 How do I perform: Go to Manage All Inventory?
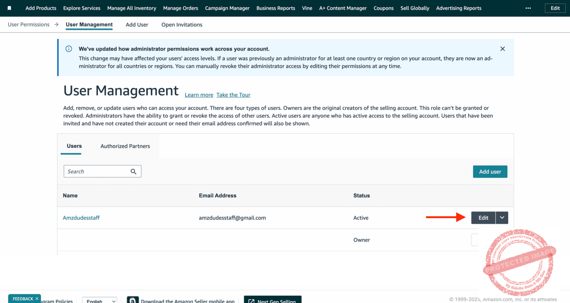coord(132,8)
